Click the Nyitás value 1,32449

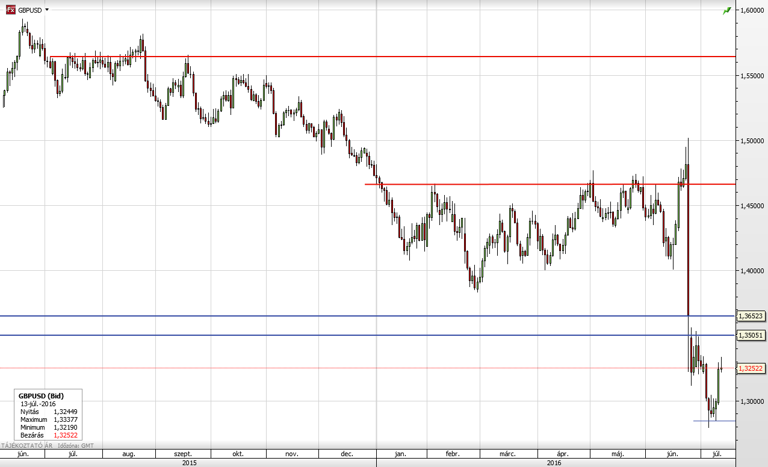click(66, 412)
